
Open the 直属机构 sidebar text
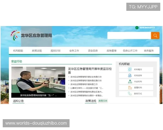coord(138,87)
